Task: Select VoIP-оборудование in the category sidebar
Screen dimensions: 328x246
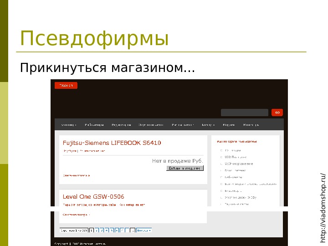Action: tap(239, 164)
